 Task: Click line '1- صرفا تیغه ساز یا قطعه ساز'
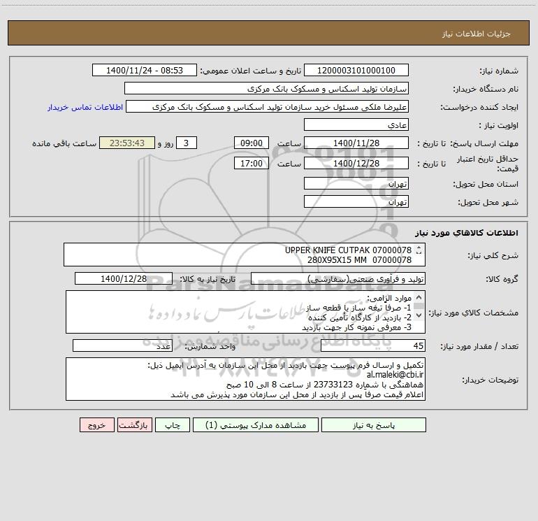358,308
